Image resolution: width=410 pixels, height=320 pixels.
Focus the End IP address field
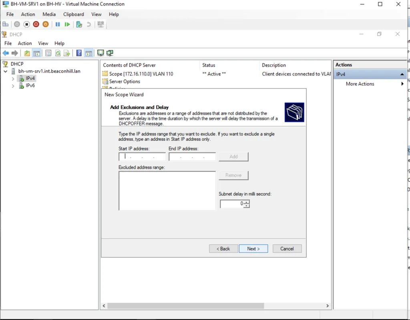(192, 157)
